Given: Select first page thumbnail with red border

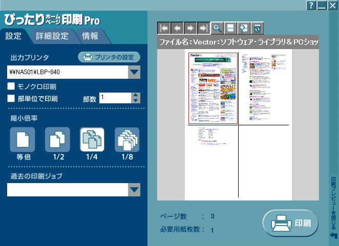Looking at the screenshot, I should click(213, 88).
